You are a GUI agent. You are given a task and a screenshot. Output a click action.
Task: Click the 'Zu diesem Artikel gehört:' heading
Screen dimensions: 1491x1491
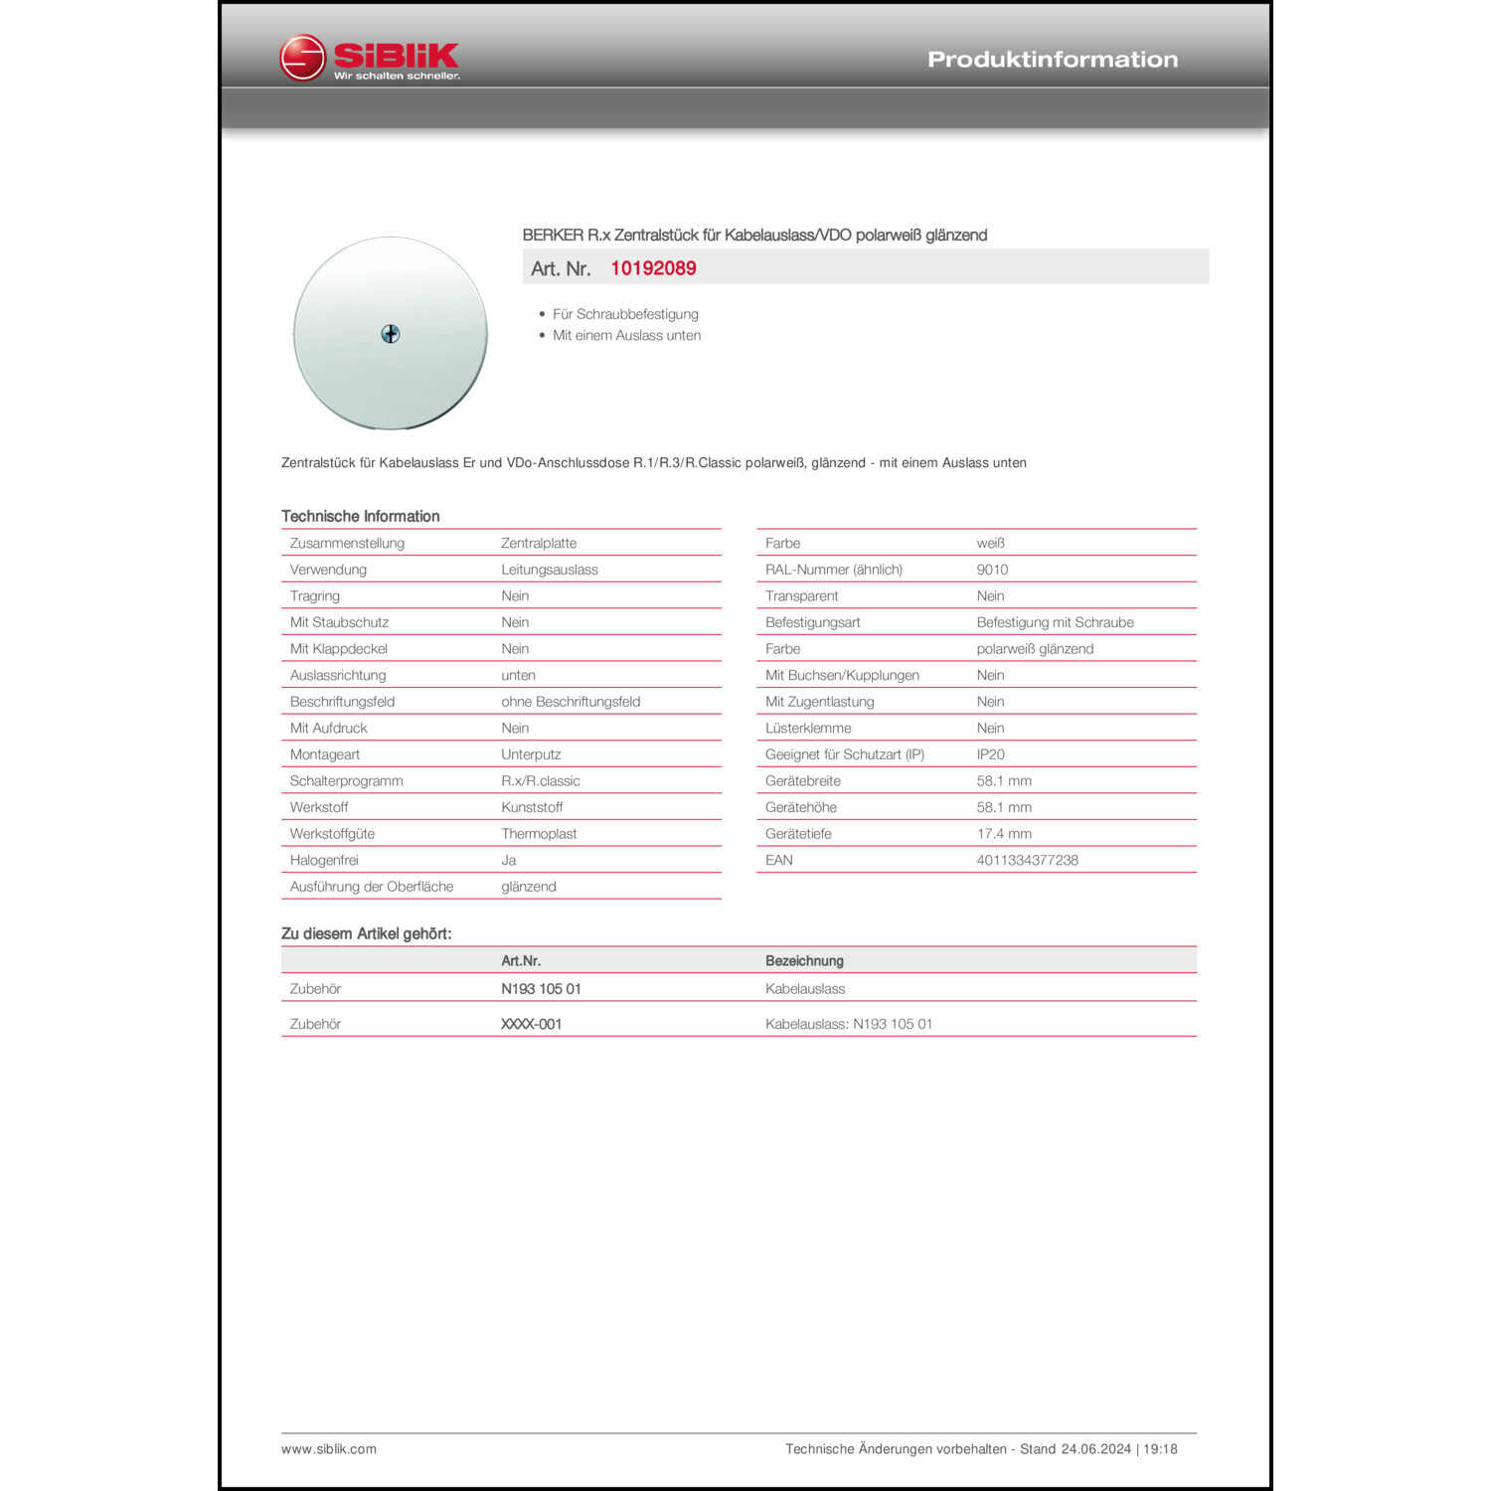click(366, 933)
